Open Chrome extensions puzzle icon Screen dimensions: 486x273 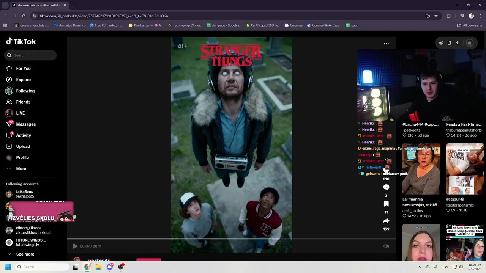point(449,16)
